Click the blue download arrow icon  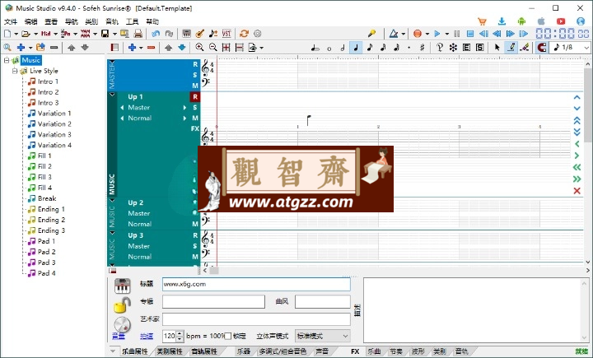pos(502,21)
